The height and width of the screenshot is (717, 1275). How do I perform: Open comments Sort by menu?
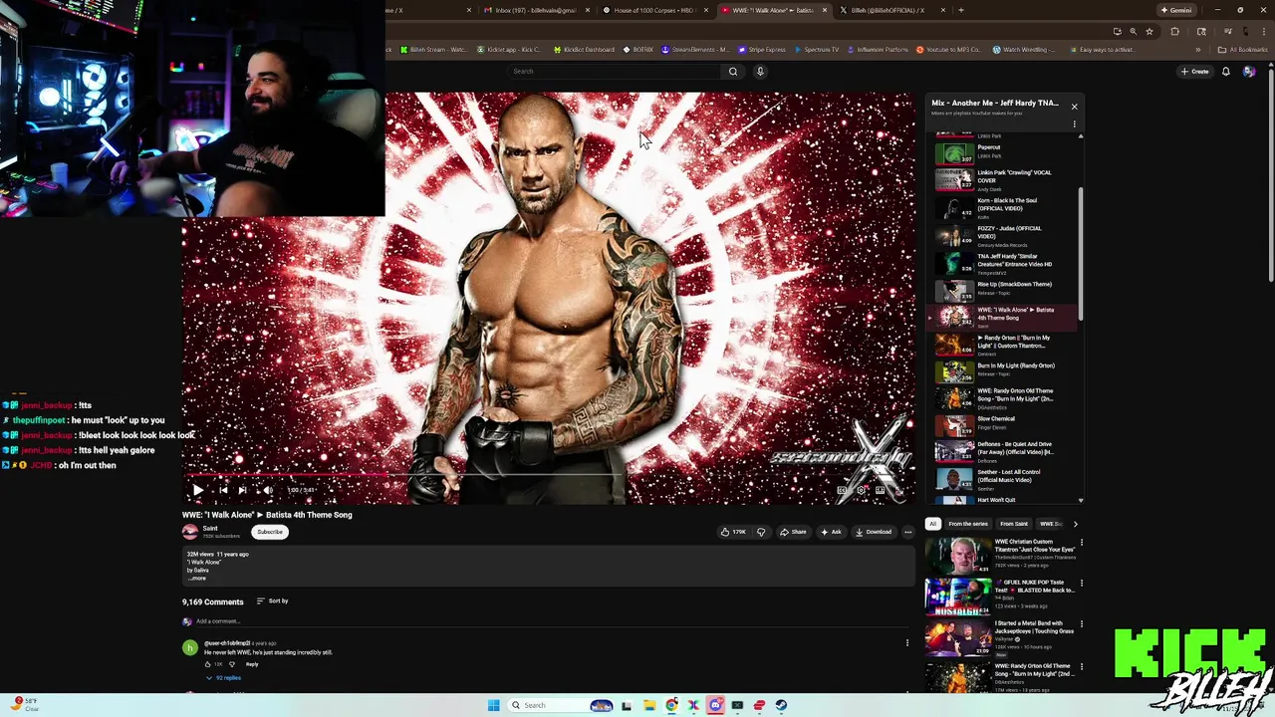[x=272, y=601]
